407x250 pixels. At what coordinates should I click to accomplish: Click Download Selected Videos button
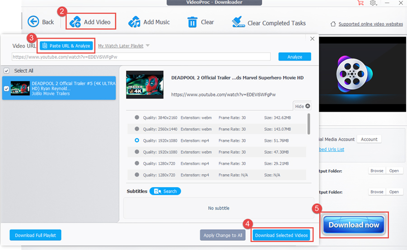click(x=281, y=235)
